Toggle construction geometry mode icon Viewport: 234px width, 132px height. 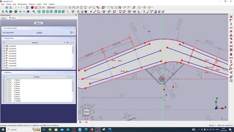pyautogui.click(x=163, y=11)
